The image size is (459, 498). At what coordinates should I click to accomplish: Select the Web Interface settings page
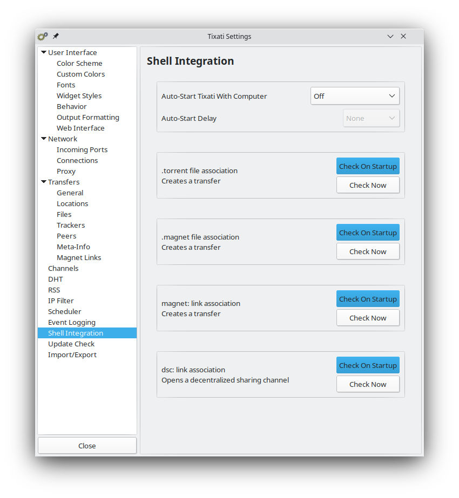coord(80,128)
